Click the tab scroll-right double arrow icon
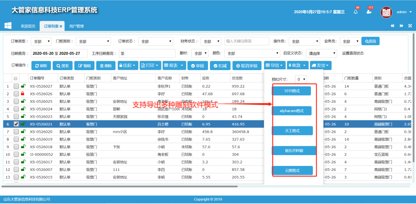416x204 pixels. point(401,26)
